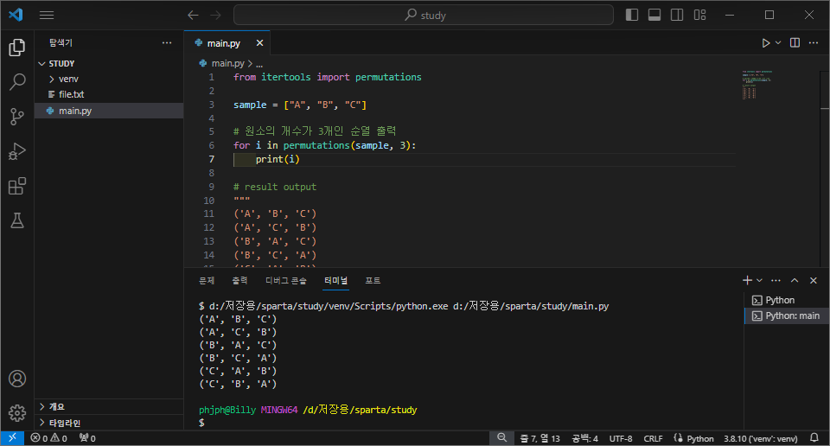The height and width of the screenshot is (446, 830).
Task: Open the Testing flask view
Action: [17, 220]
